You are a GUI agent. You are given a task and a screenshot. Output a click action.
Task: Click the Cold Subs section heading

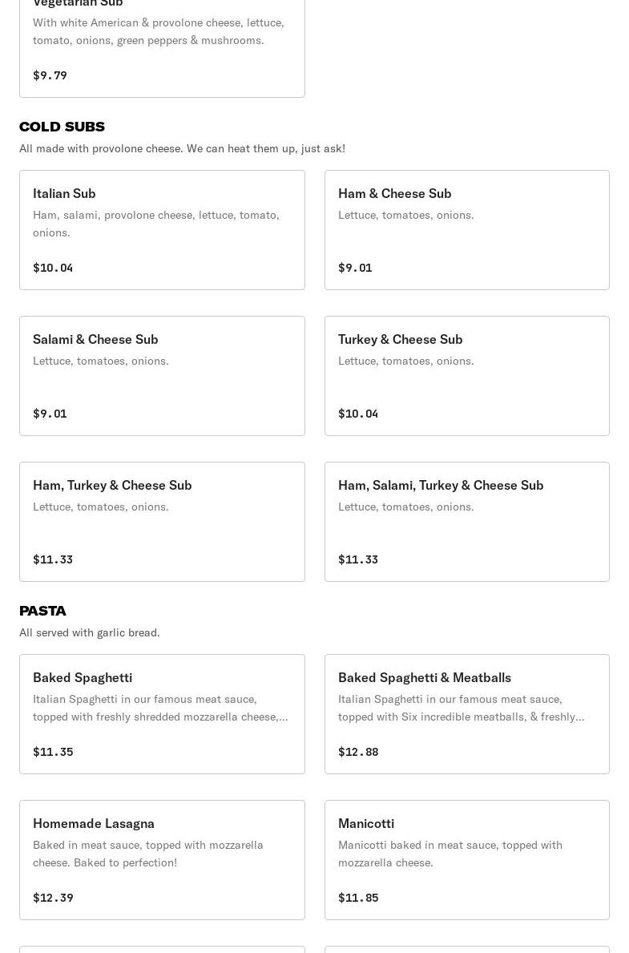(62, 127)
